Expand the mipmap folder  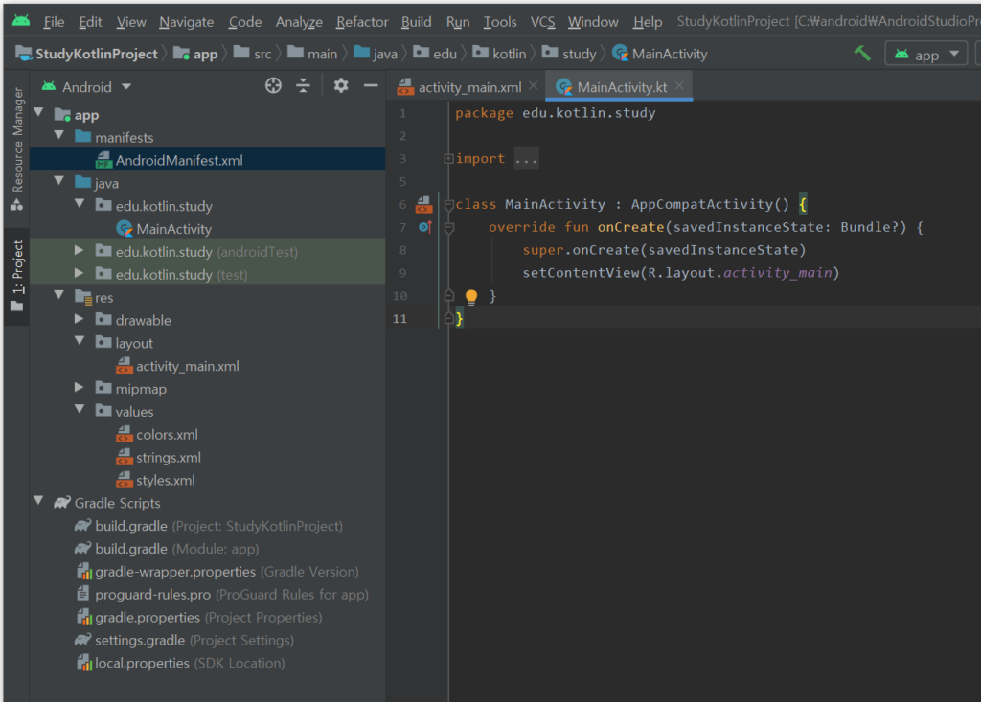pyautogui.click(x=80, y=389)
